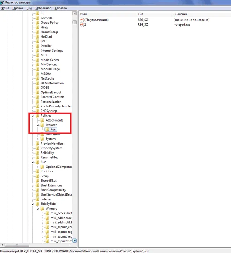The image size is (231, 253).
Task: Open the Файл menu
Action: [5, 8]
